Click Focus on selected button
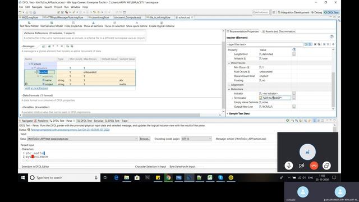This screenshot has width=359, height=202. click(114, 25)
